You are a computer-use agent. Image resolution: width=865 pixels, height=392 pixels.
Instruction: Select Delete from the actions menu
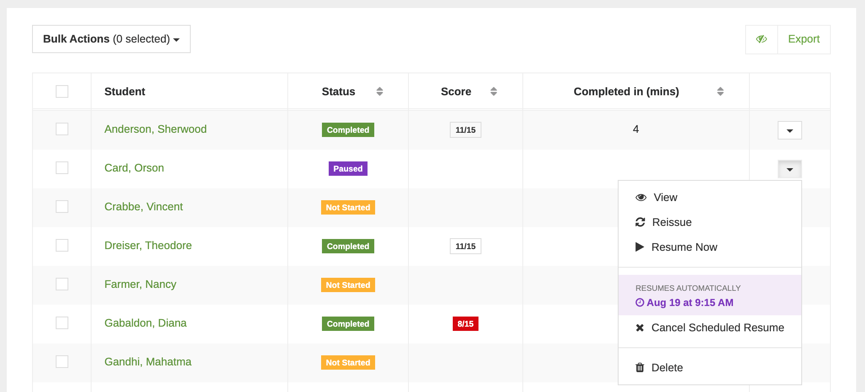coord(710,368)
